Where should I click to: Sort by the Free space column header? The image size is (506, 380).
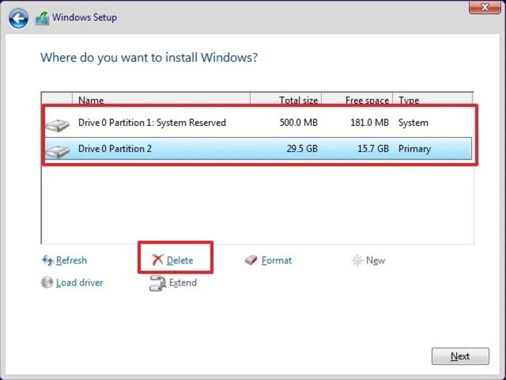tap(367, 100)
